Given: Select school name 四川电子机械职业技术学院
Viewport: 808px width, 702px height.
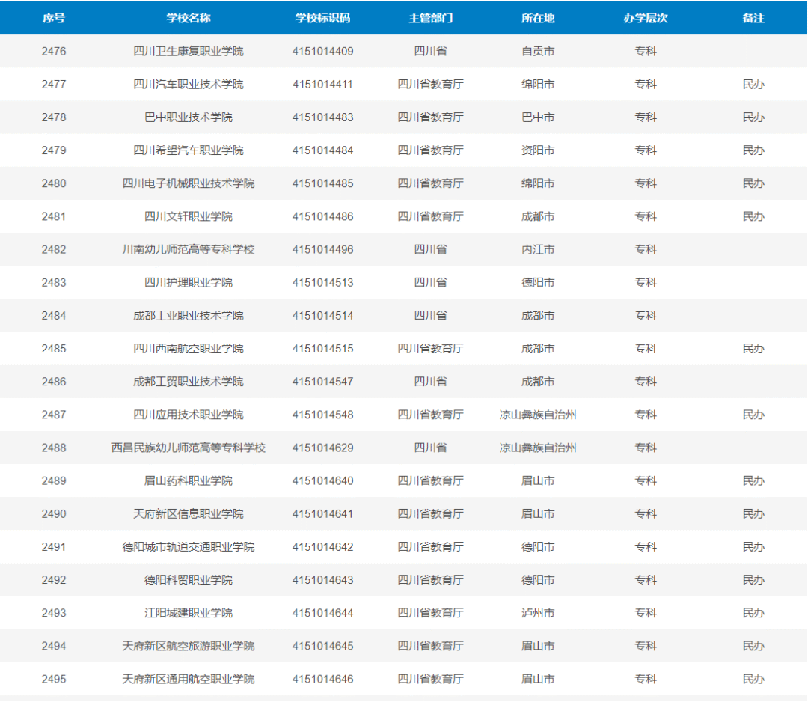Looking at the screenshot, I should pyautogui.click(x=188, y=183).
